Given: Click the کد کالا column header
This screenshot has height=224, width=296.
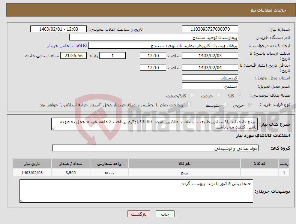Looking at the screenshot, I should pos(260,164).
